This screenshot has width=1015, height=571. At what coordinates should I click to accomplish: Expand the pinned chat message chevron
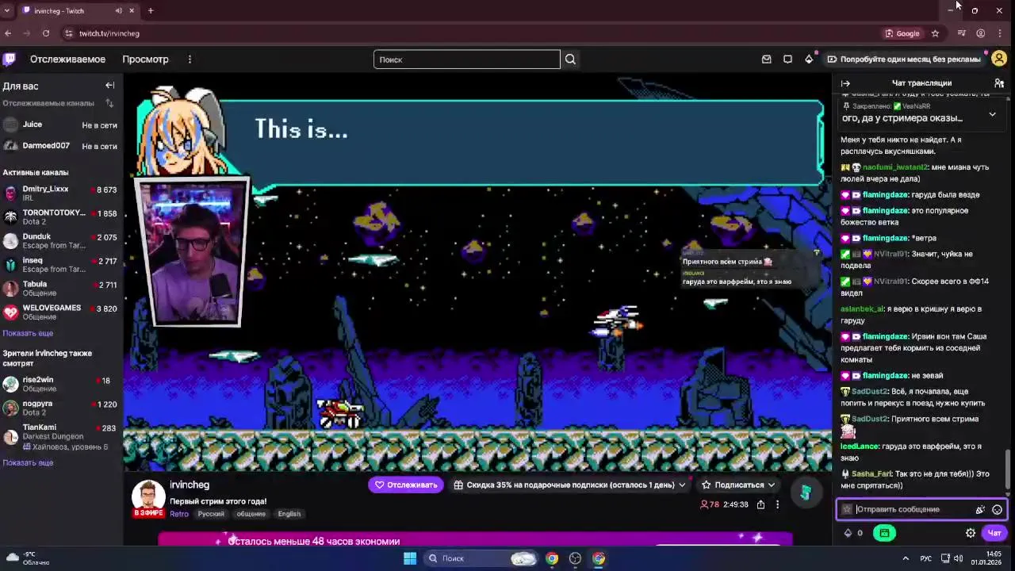pos(992,114)
